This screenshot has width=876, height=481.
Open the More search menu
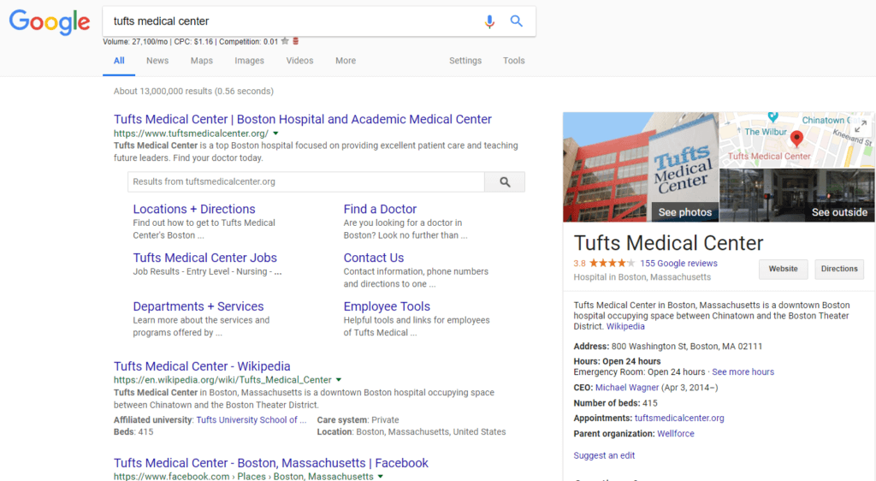point(346,60)
